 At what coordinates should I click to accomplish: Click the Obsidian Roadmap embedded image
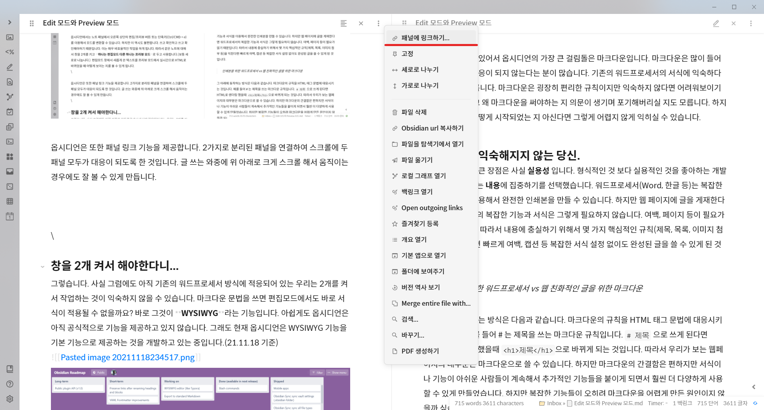201,389
